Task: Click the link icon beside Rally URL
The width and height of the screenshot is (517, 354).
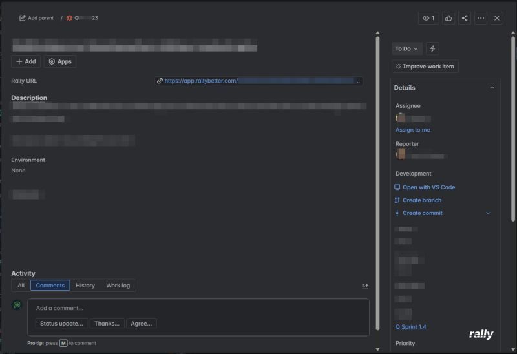Action: [x=160, y=81]
